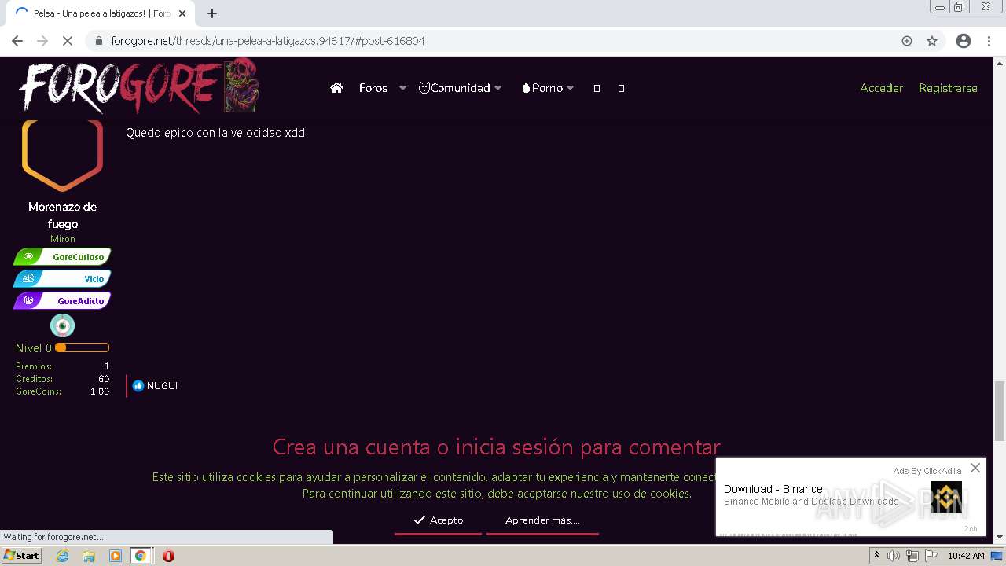This screenshot has width=1006, height=566.
Task: Click the second small square nav icon
Action: pos(621,88)
